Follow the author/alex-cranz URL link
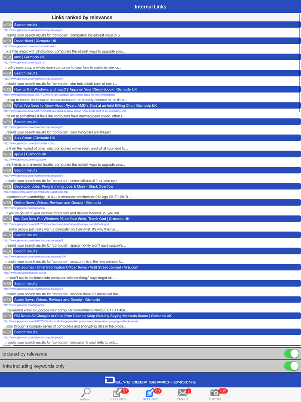The height and width of the screenshot is (402, 301). pyautogui.click(x=29, y=143)
